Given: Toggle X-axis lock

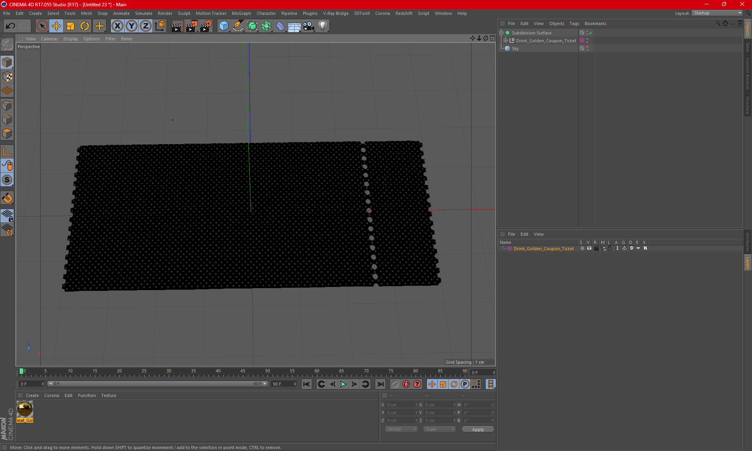Looking at the screenshot, I should coord(117,26).
